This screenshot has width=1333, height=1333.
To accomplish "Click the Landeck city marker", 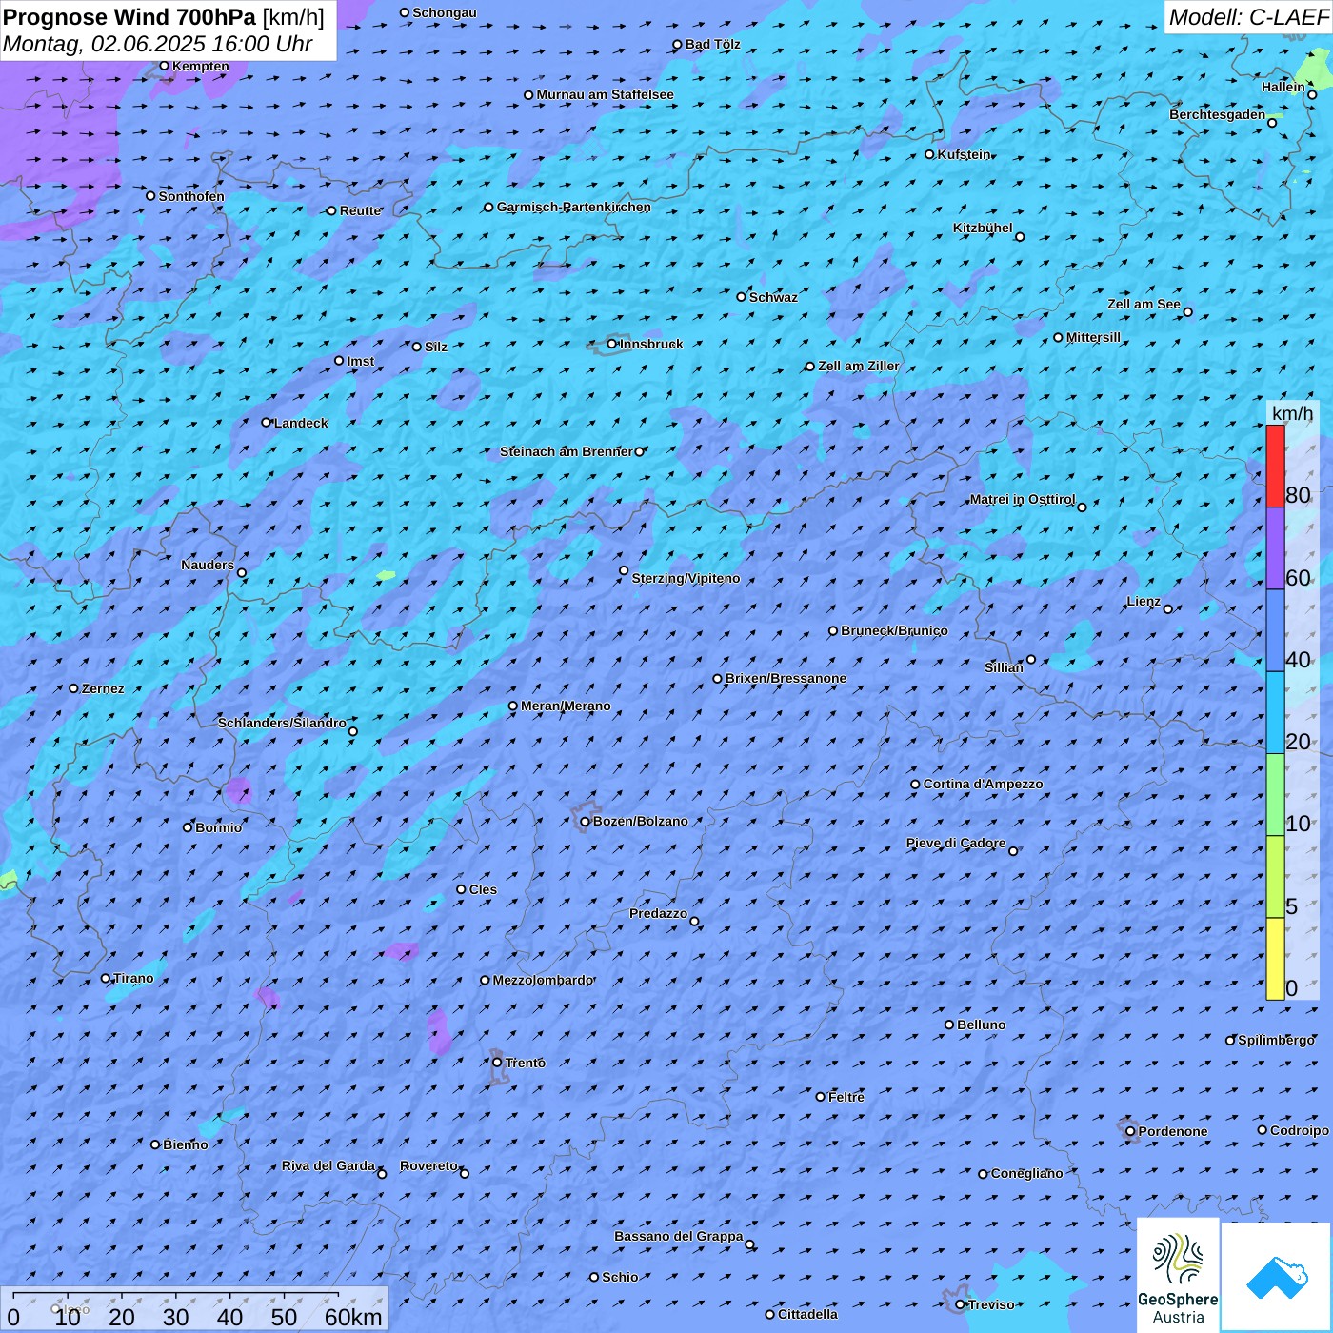I will (x=267, y=423).
